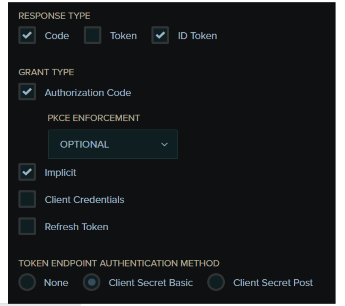Screen dimensions: 345x306
Task: Click the Implicit label text
Action: [x=60, y=173]
